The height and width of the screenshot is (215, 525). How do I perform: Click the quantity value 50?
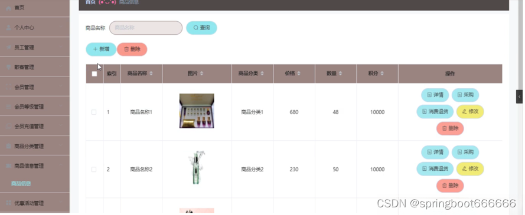tap(335, 170)
